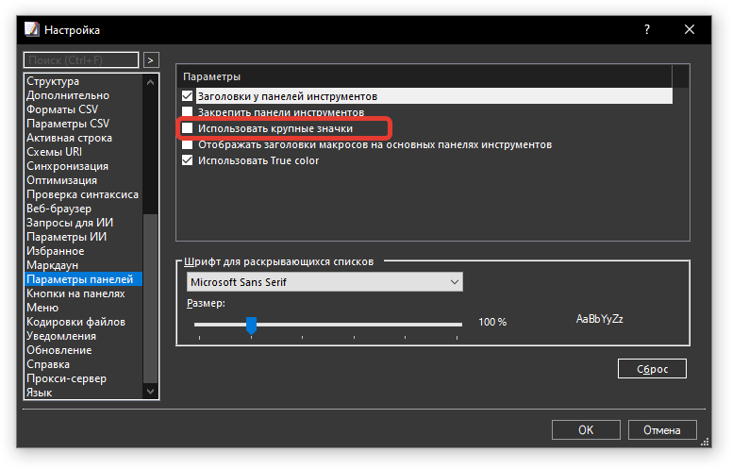The image size is (732, 469).
Task: Select Избранное in the list
Action: point(84,251)
